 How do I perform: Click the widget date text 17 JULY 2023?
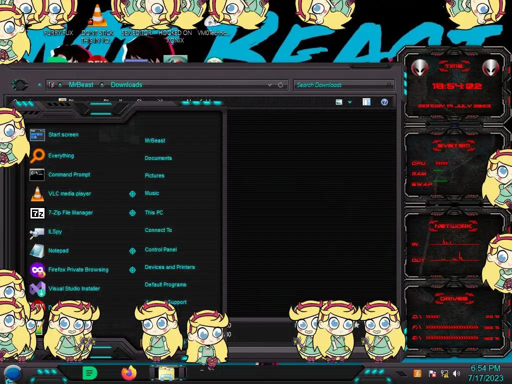click(x=454, y=106)
